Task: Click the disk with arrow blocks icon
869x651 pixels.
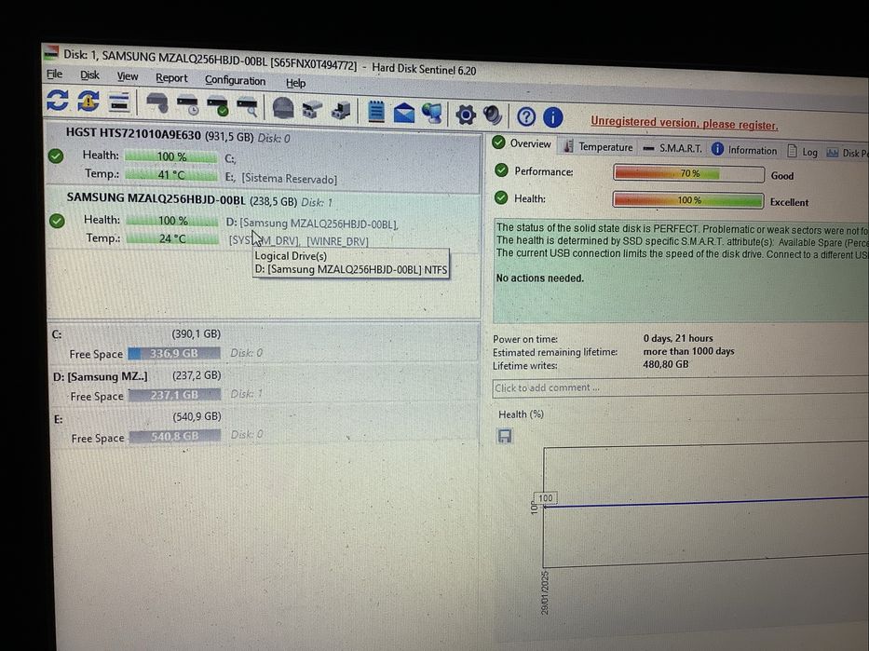Action: (341, 110)
